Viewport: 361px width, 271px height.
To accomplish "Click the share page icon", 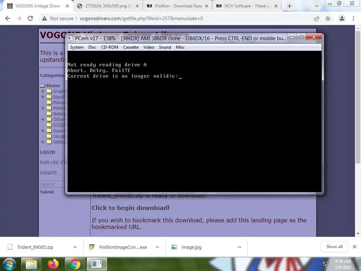I will [x=317, y=18].
